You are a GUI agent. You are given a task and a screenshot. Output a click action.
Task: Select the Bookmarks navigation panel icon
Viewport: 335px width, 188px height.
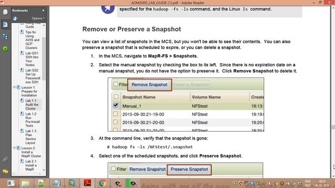[x=5, y=25]
